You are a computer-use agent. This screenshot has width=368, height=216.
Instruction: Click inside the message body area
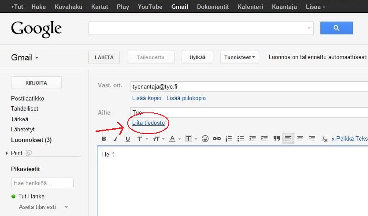pyautogui.click(x=233, y=181)
